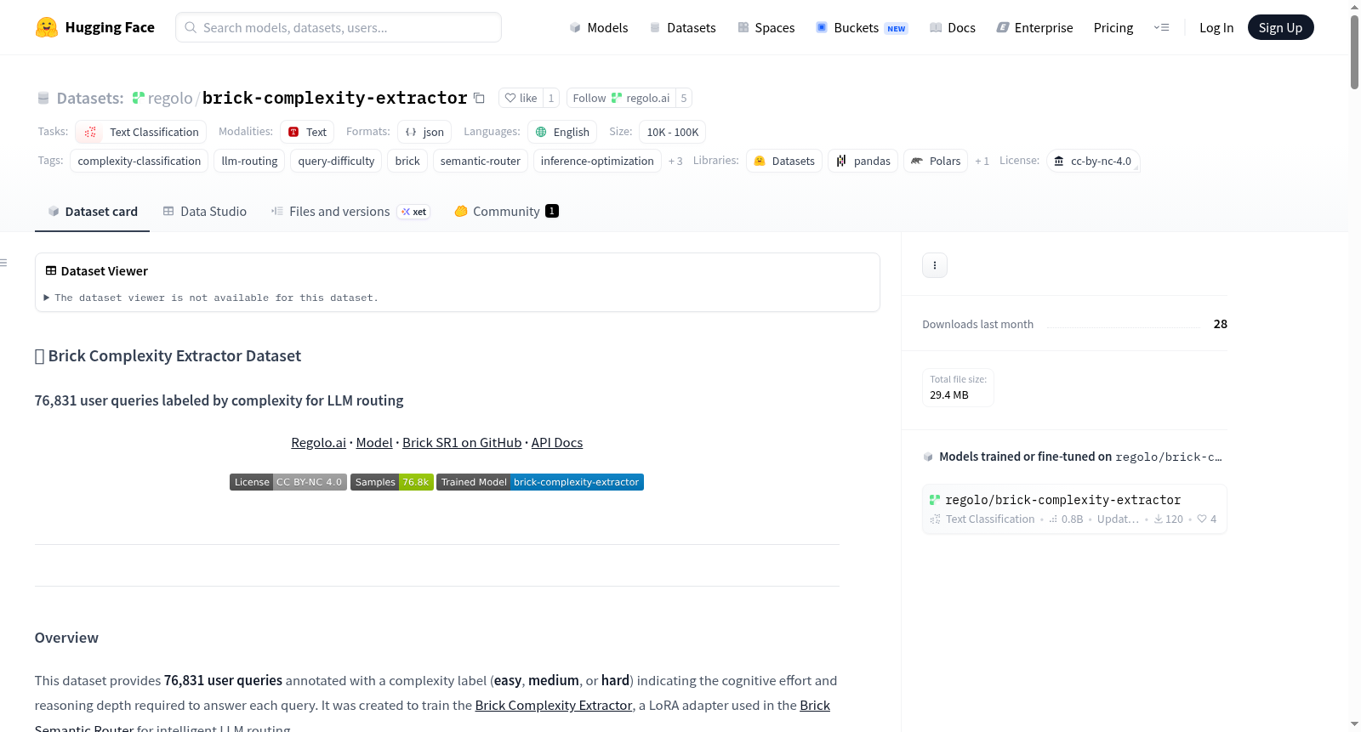Select the Datasets library tag
Screen dimensions: 1361x732
(784, 161)
